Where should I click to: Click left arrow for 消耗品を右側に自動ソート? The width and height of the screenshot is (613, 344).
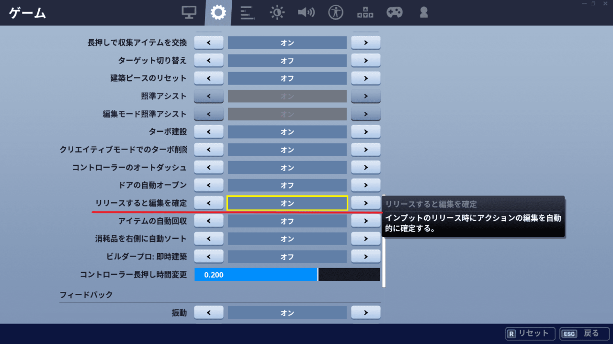[x=209, y=238]
